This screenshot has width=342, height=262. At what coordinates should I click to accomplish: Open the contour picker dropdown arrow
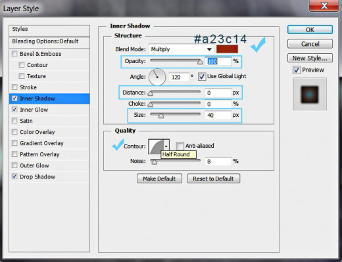click(166, 146)
